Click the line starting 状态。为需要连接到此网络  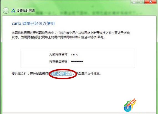click(x=59, y=37)
